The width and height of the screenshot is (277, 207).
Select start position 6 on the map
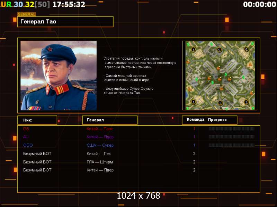[246, 49]
